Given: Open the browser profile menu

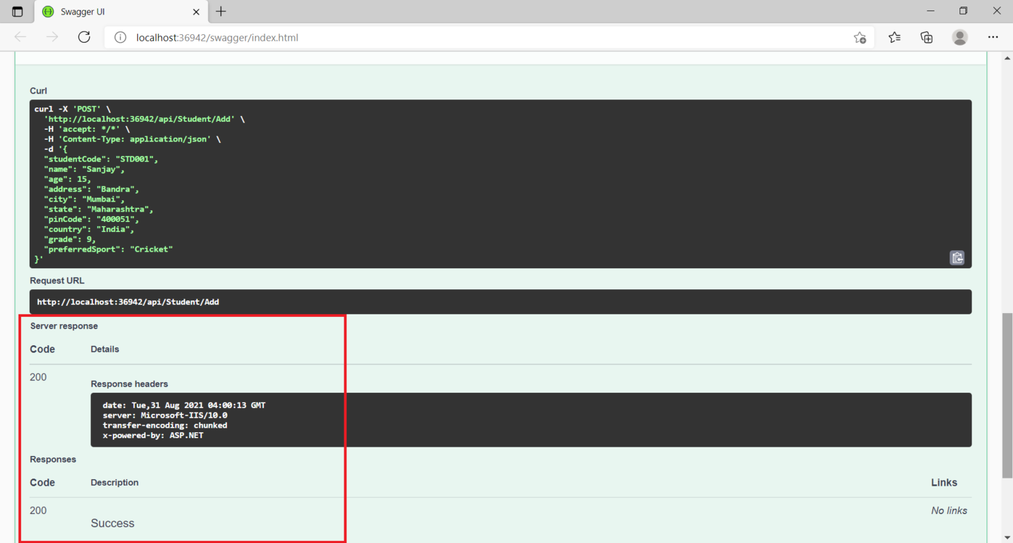Looking at the screenshot, I should tap(960, 38).
